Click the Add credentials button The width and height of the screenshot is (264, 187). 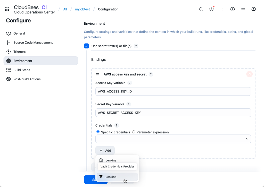(105, 150)
